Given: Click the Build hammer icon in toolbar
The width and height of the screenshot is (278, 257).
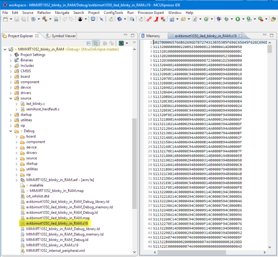Looking at the screenshot, I should tap(45, 19).
